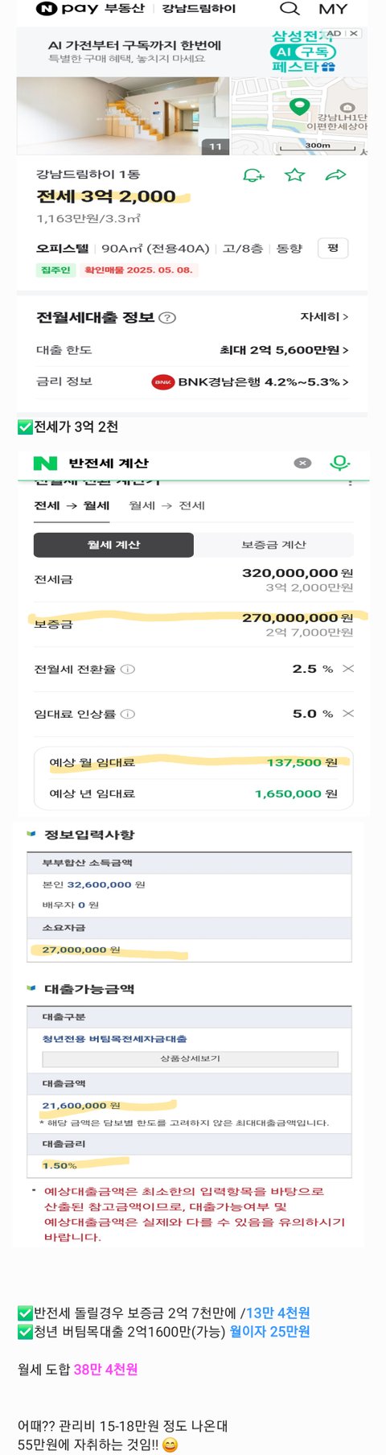Click the 상품상세보기 button
Viewport: 386px width, 1455px height.
coord(190,1058)
